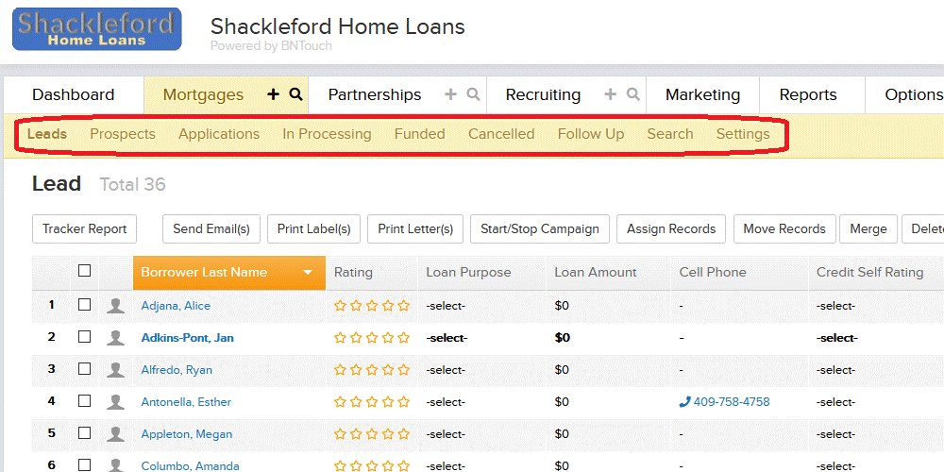Switch to the Prospects sub-tab
The height and width of the screenshot is (472, 944).
[123, 134]
